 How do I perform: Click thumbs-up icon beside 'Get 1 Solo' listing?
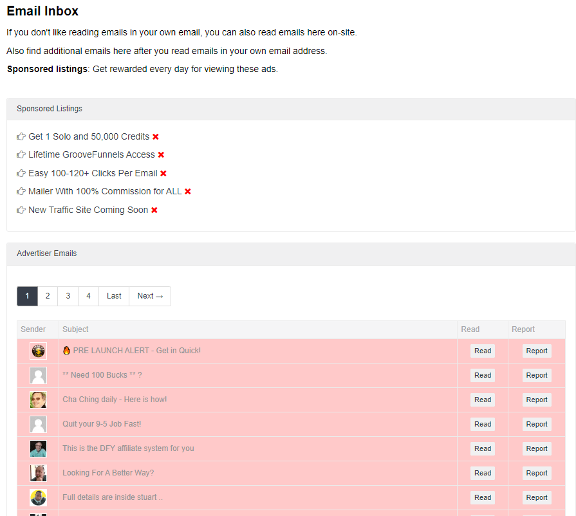coord(21,136)
